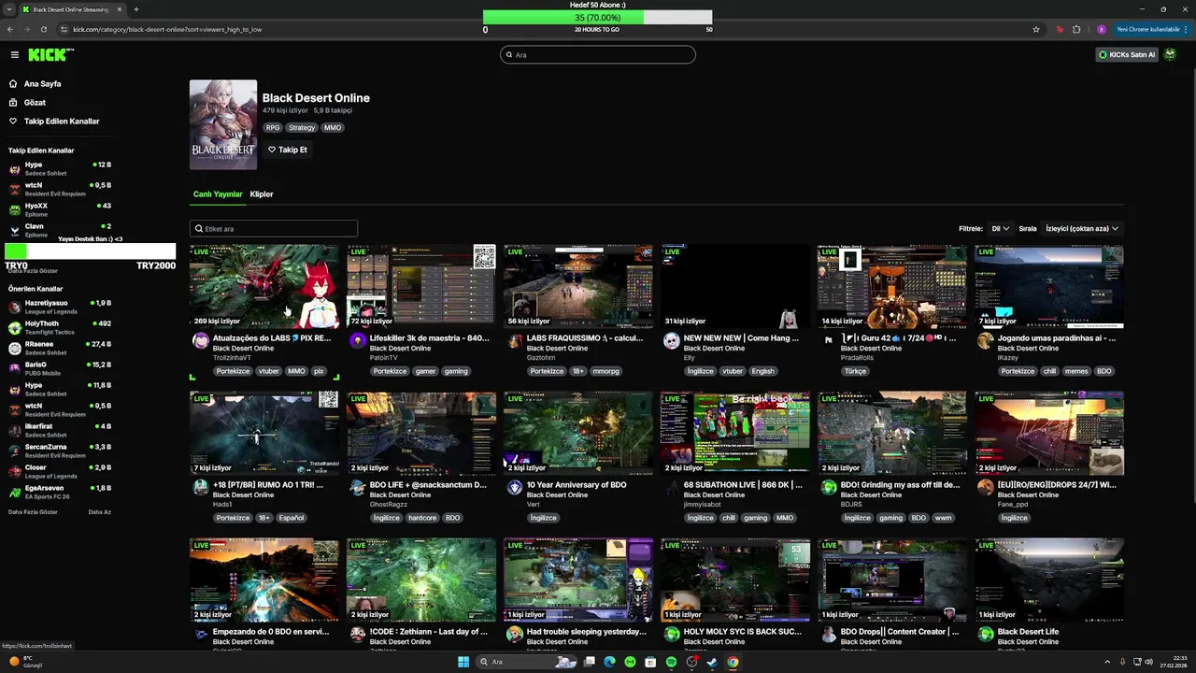The height and width of the screenshot is (673, 1196).
Task: Switch to the Klipler tab
Action: pyautogui.click(x=262, y=194)
